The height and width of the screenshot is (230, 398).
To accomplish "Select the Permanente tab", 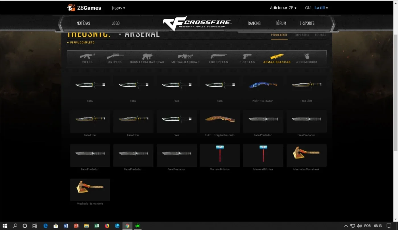I will click(279, 35).
